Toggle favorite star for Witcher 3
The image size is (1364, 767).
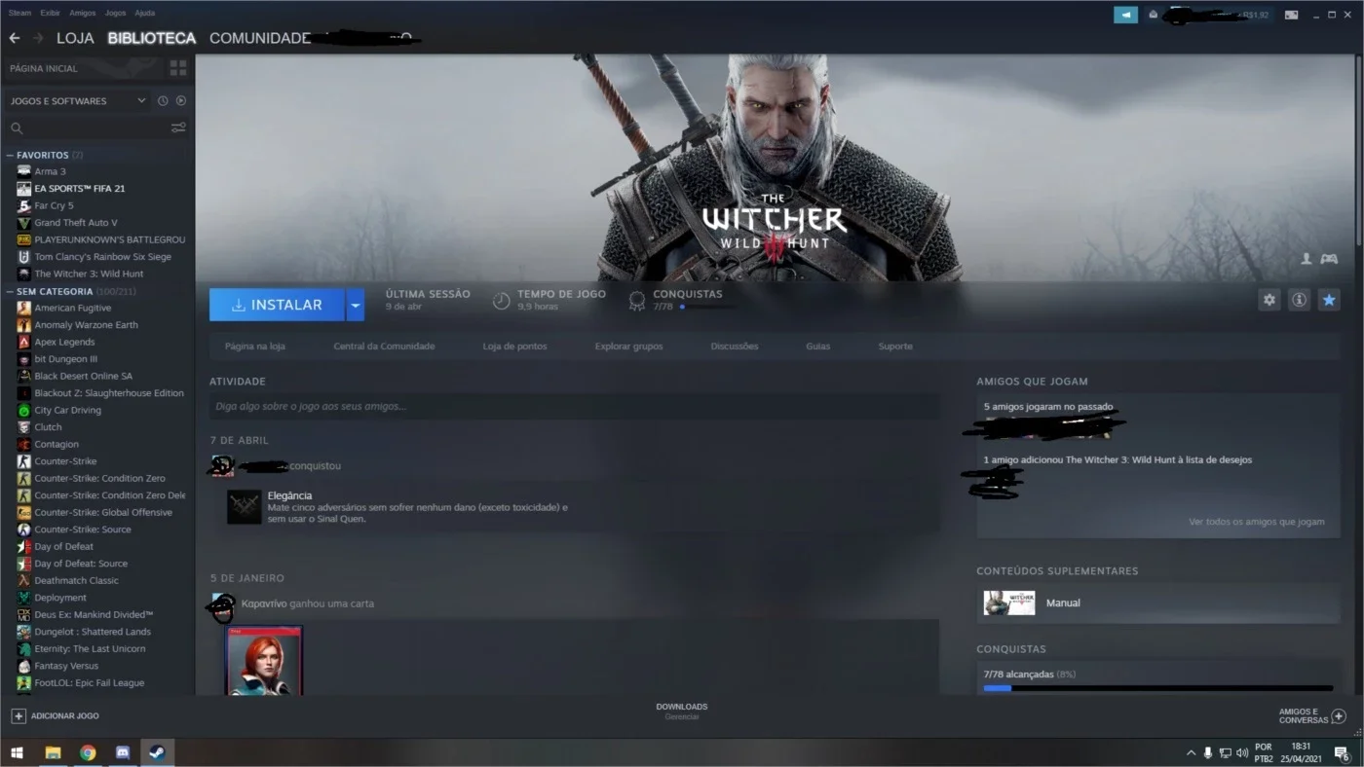click(1329, 300)
